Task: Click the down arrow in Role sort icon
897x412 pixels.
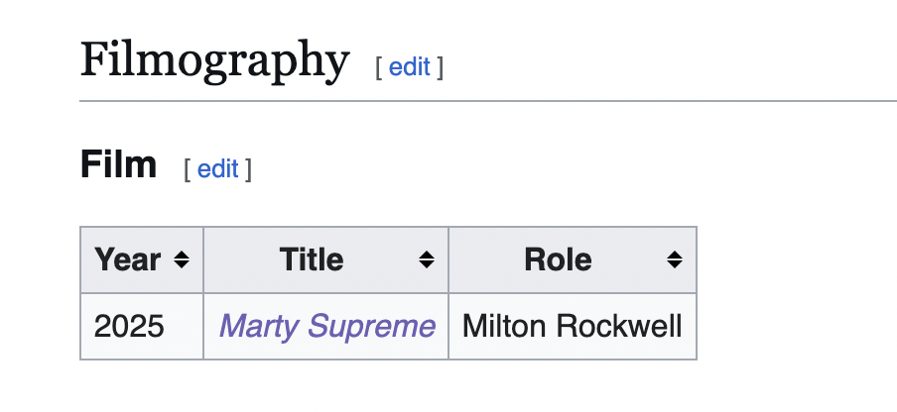Action: pos(674,264)
